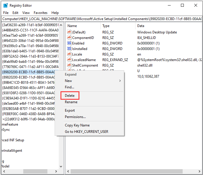203x175 pixels.
Task: Select Find... in the context menu
Action: [x=70, y=87]
